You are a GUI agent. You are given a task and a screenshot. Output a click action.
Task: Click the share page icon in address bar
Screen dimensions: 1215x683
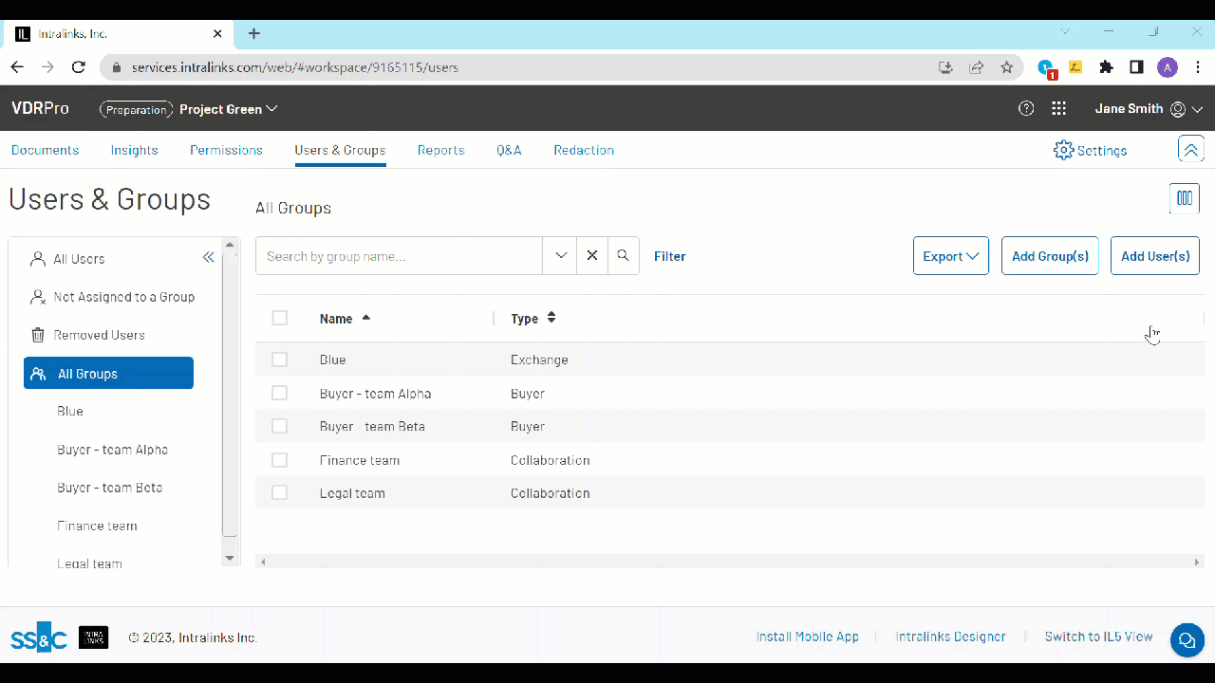point(976,67)
